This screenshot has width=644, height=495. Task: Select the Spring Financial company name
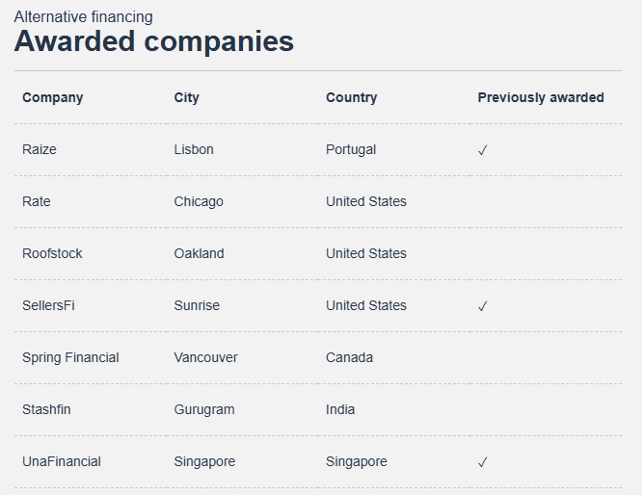pyautogui.click(x=70, y=357)
